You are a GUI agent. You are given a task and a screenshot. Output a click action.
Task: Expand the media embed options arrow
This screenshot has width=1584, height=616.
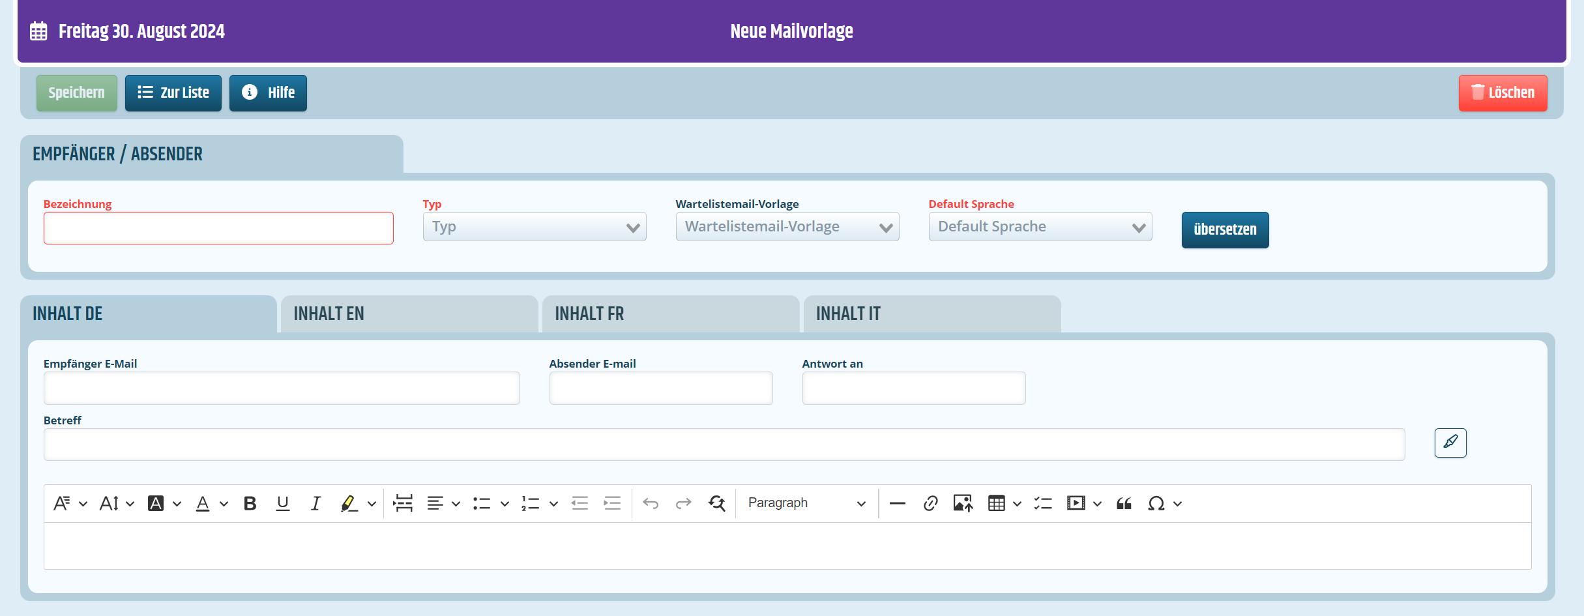click(x=1097, y=504)
